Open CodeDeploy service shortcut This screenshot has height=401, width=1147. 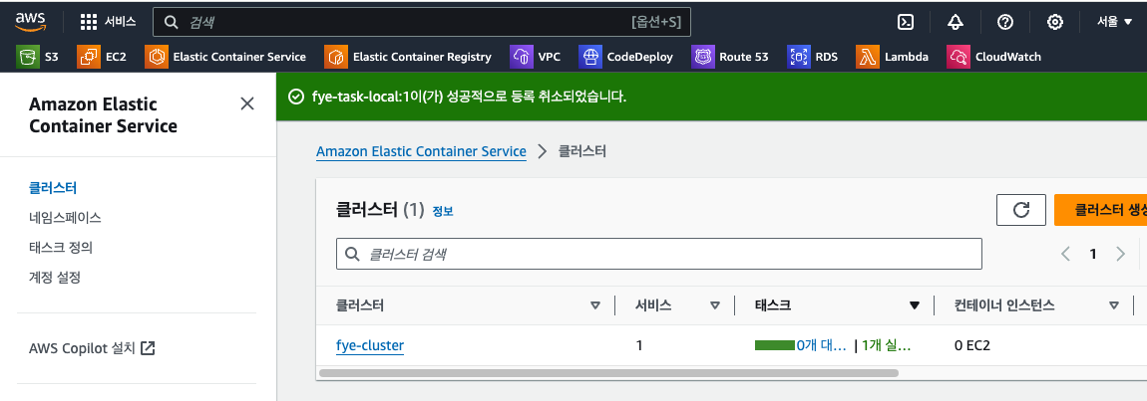pos(626,57)
